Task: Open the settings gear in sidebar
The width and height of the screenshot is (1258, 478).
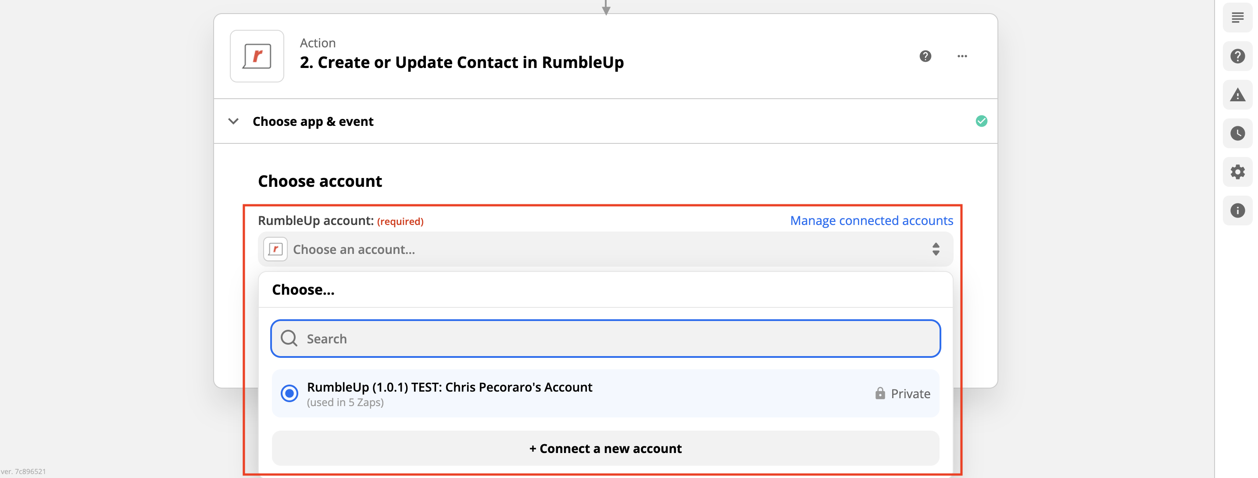Action: [x=1237, y=172]
